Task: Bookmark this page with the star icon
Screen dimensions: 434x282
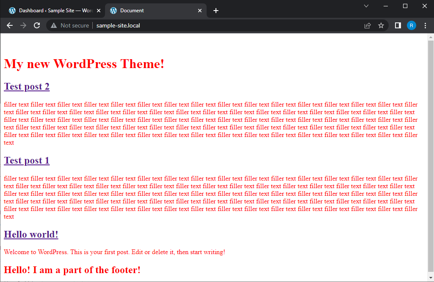Action: [381, 25]
